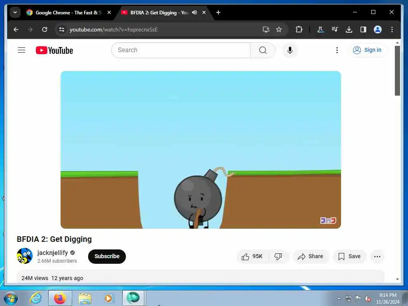
Task: Open the Chrome profile avatar
Action: [378, 29]
